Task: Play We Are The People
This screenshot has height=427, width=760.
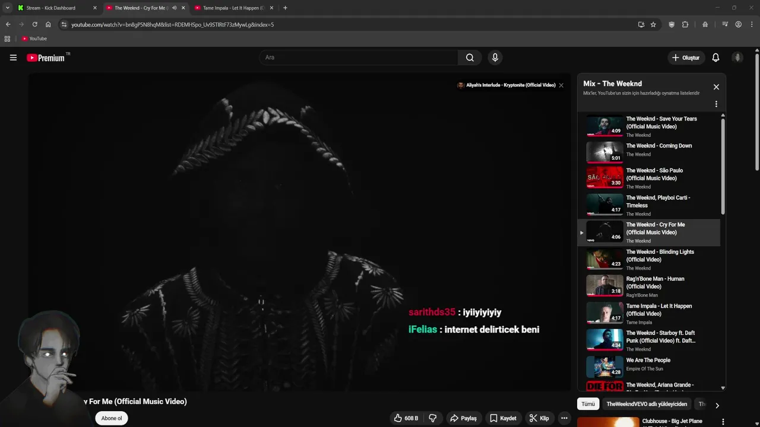Action: pyautogui.click(x=650, y=368)
